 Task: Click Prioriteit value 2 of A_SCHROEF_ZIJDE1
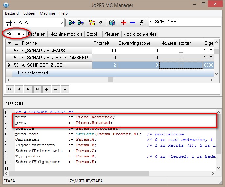tap(104, 65)
